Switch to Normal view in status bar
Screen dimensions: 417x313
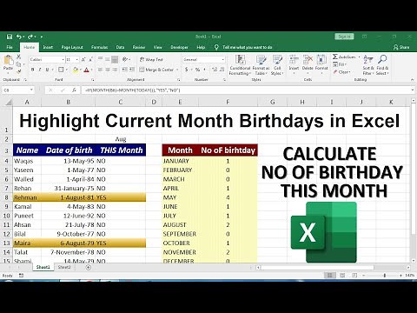[x=330, y=276]
